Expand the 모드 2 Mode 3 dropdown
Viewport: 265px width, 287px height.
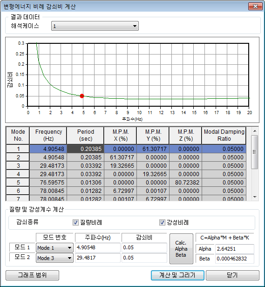[x=54, y=258]
